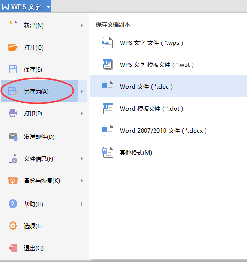Choose 其他格式(M) option
The height and width of the screenshot is (262, 247).
coord(168,152)
